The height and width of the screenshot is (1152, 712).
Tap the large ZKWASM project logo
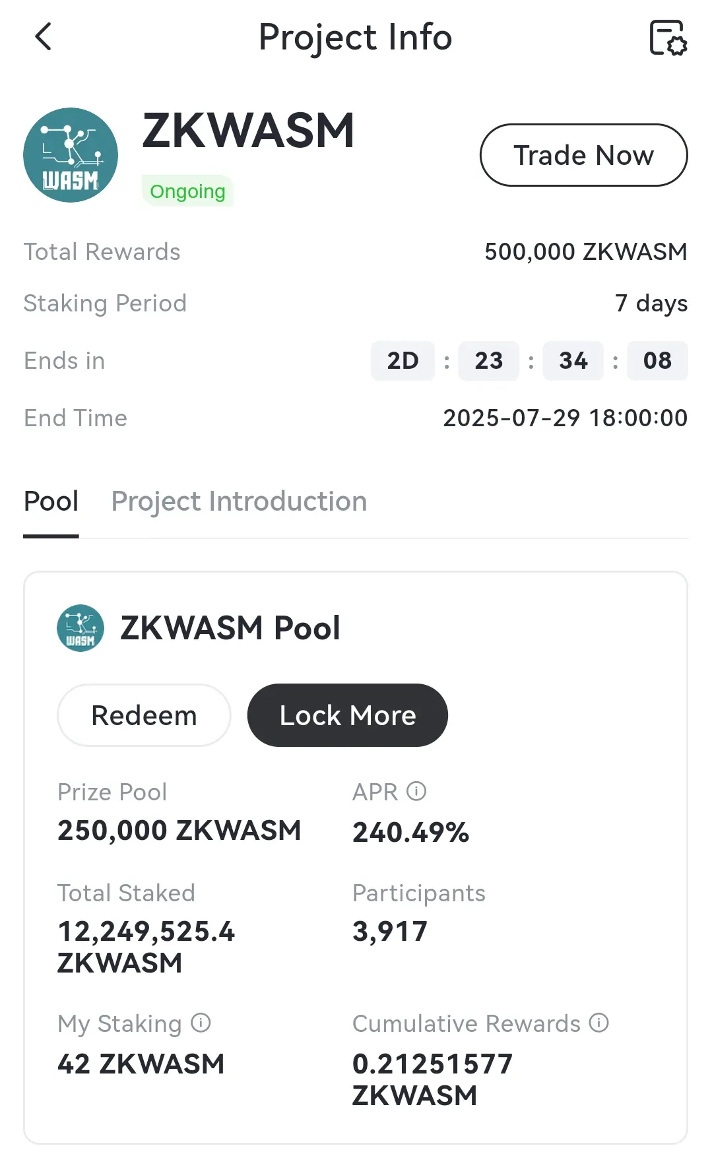tap(71, 155)
